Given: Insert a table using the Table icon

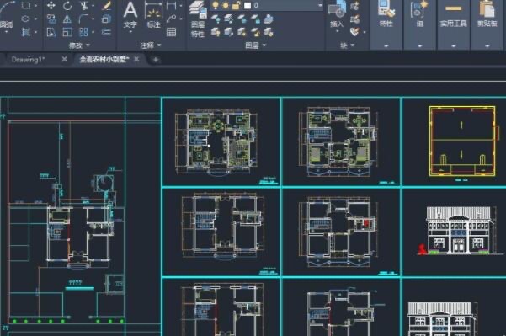Looking at the screenshot, I should pyautogui.click(x=171, y=32).
